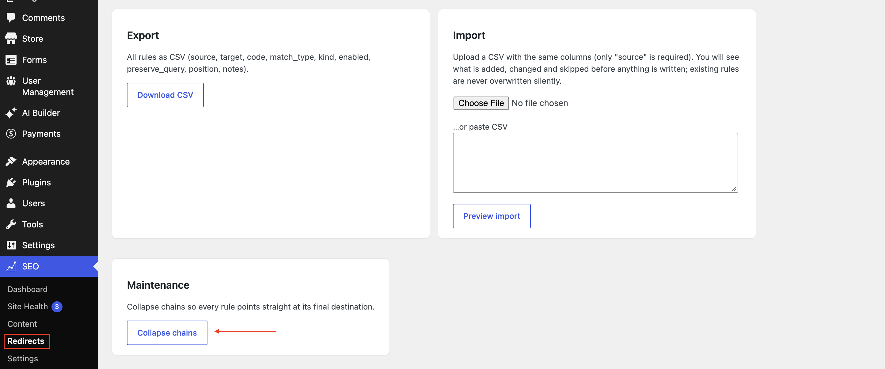Click the Choose File button
Viewport: 885px width, 369px height.
(x=480, y=103)
